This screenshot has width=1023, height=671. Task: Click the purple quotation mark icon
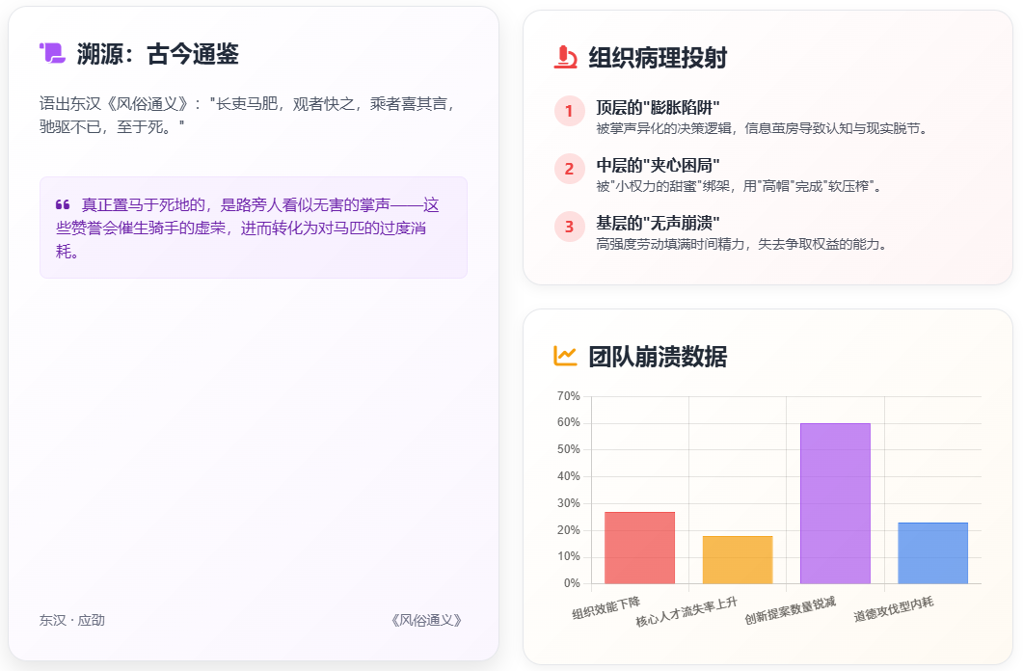pyautogui.click(x=63, y=204)
